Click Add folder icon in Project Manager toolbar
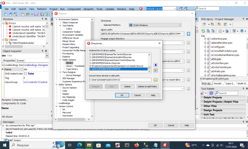The image size is (248, 149). (212, 25)
